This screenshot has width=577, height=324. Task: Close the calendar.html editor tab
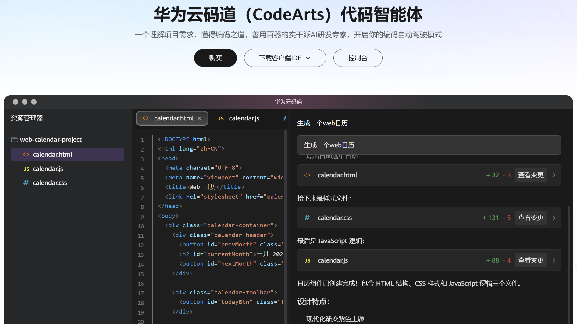point(199,118)
